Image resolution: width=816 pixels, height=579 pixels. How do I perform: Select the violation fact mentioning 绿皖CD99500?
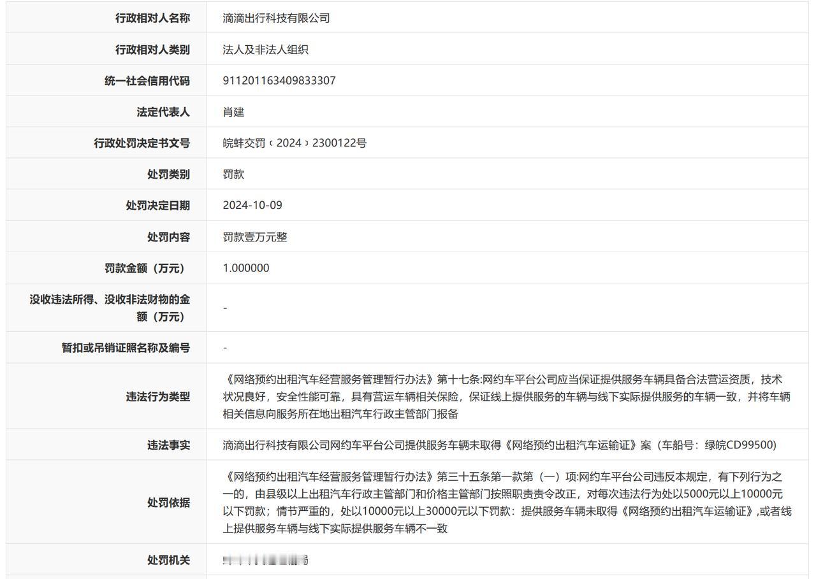pyautogui.click(x=500, y=445)
